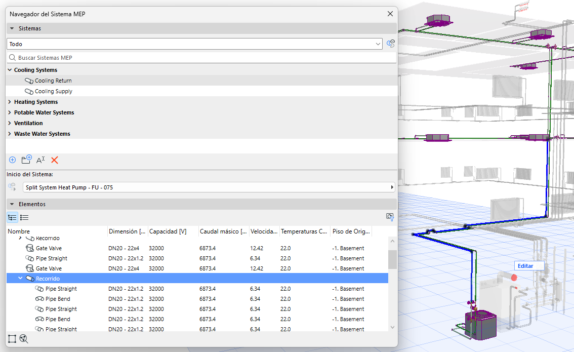Close the Navegador del Sistema MEP panel

click(390, 14)
